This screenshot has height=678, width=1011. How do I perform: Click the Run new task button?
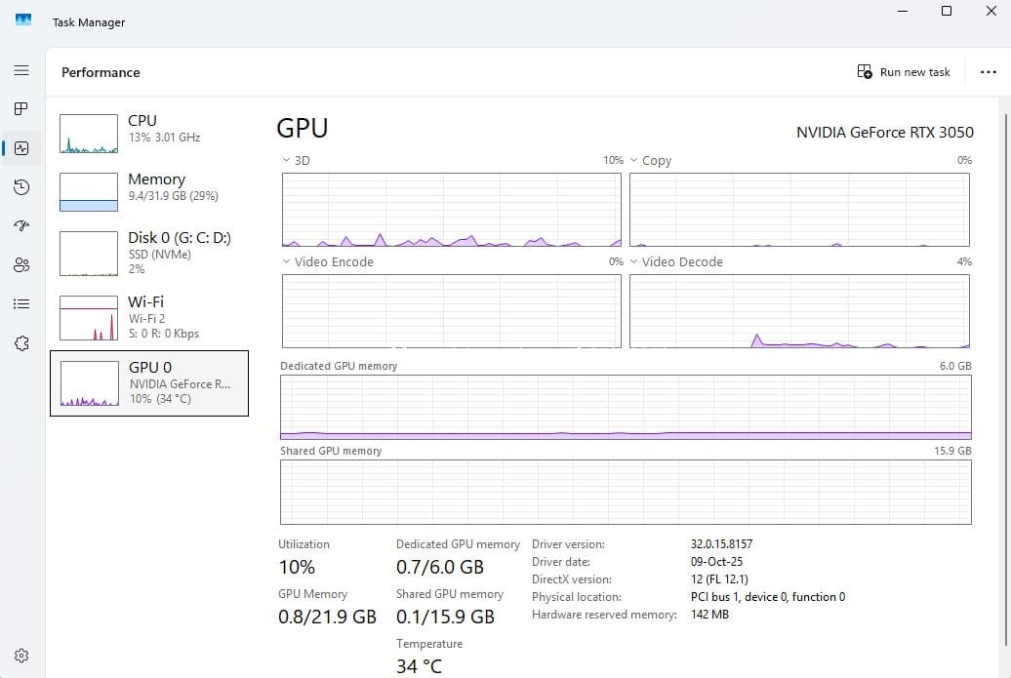click(904, 72)
